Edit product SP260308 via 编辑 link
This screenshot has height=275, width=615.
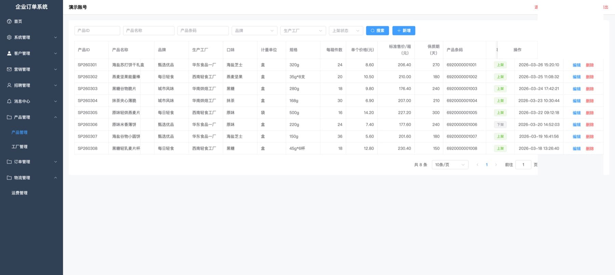[576, 149]
